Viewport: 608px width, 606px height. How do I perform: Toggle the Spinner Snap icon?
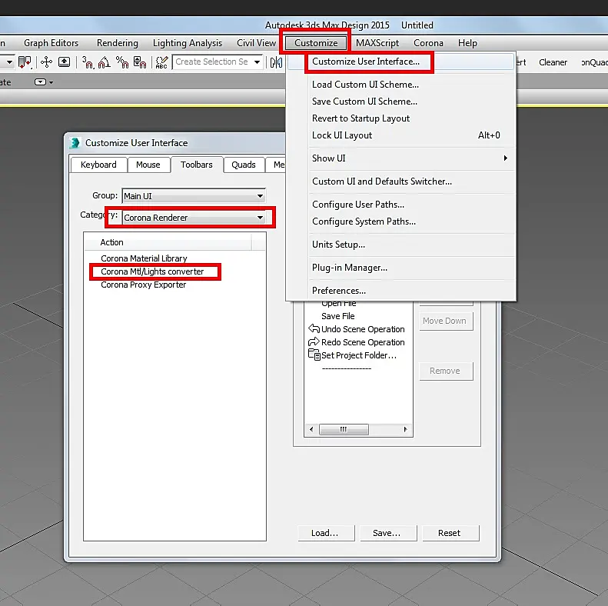(x=140, y=62)
